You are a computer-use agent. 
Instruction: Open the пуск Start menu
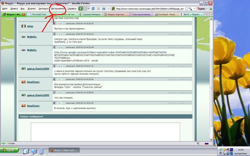tap(9, 150)
